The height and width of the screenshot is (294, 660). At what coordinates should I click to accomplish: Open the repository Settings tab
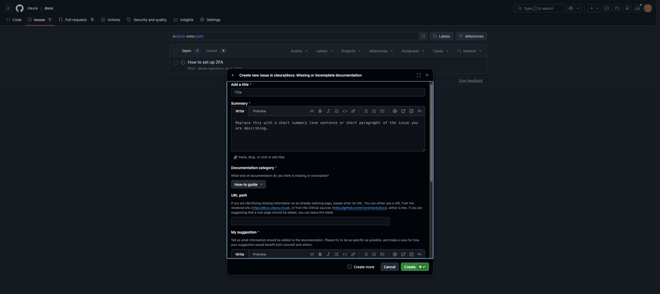point(210,20)
